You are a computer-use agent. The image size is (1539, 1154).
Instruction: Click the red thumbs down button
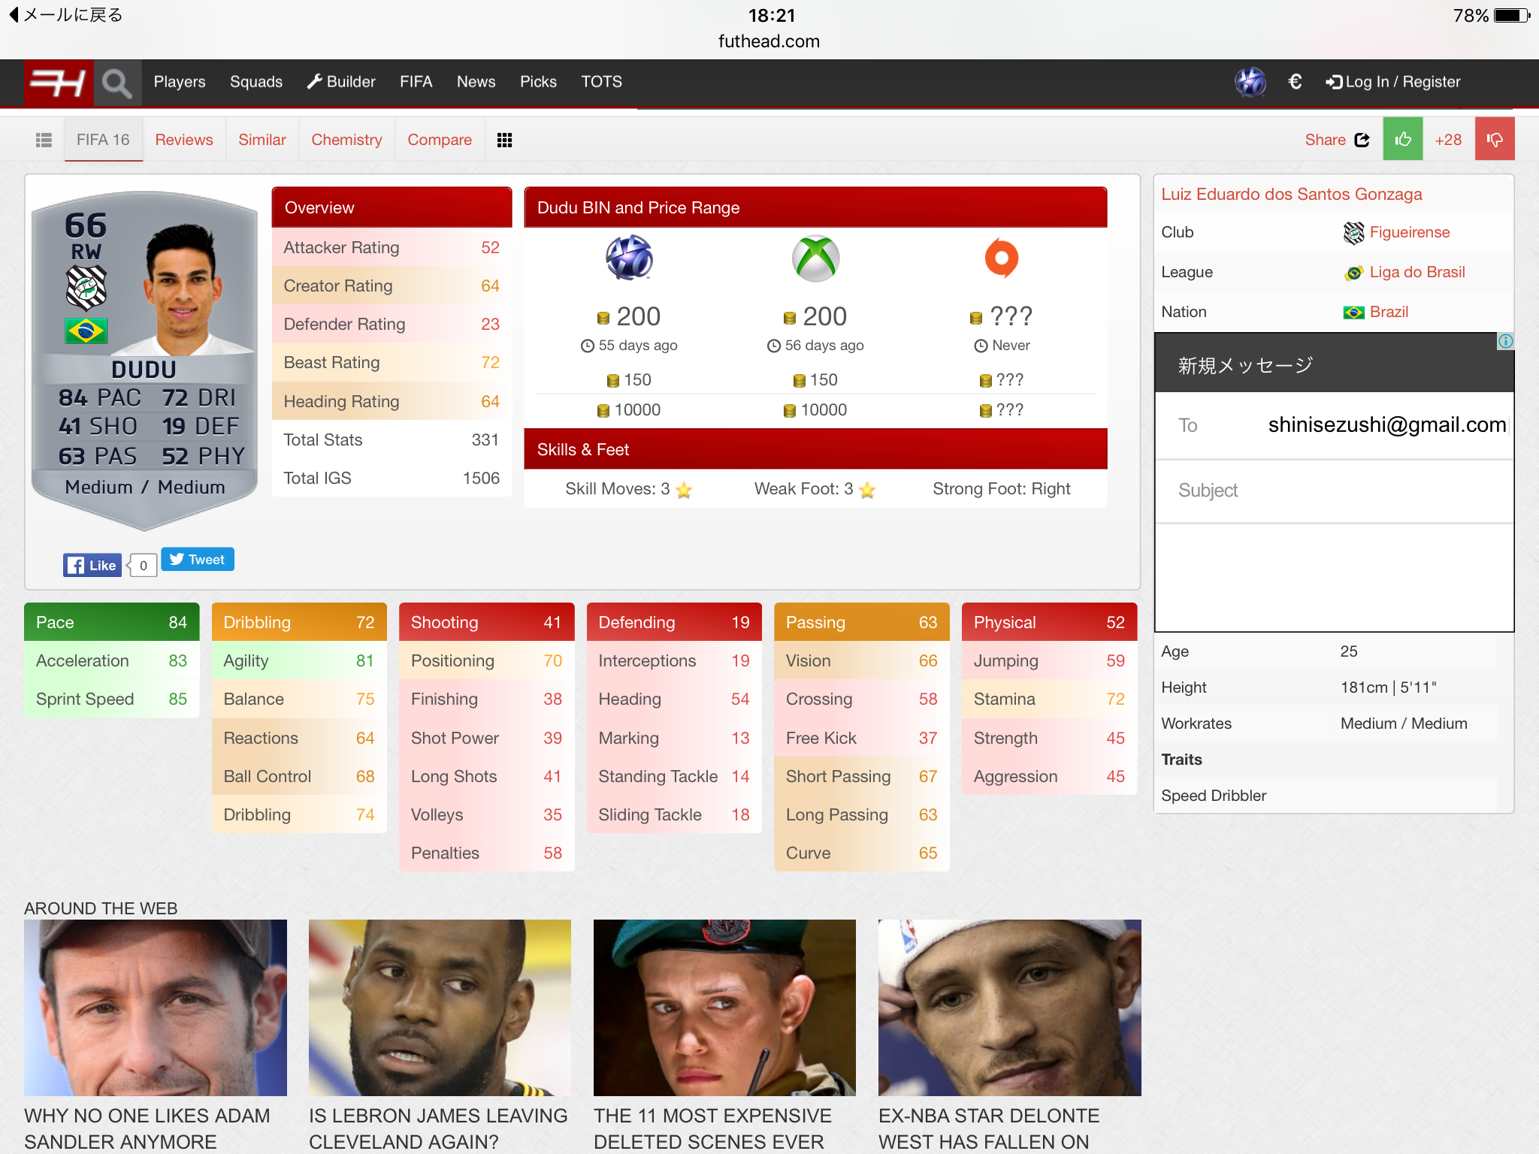coord(1495,139)
